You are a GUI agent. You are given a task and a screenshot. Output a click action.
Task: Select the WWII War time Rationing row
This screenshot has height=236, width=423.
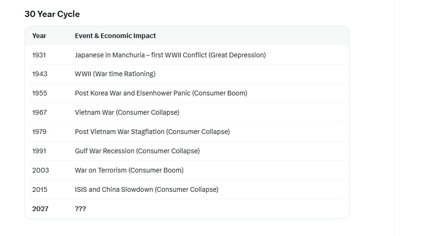click(187, 74)
